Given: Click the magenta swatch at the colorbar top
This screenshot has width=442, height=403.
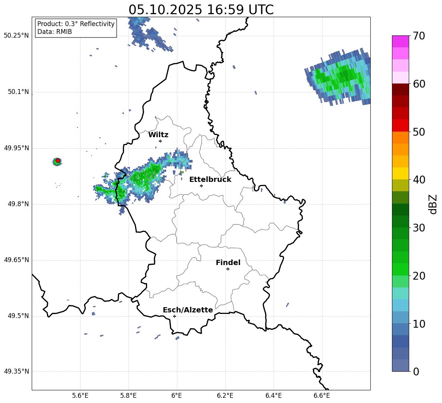Looking at the screenshot, I should [x=401, y=41].
